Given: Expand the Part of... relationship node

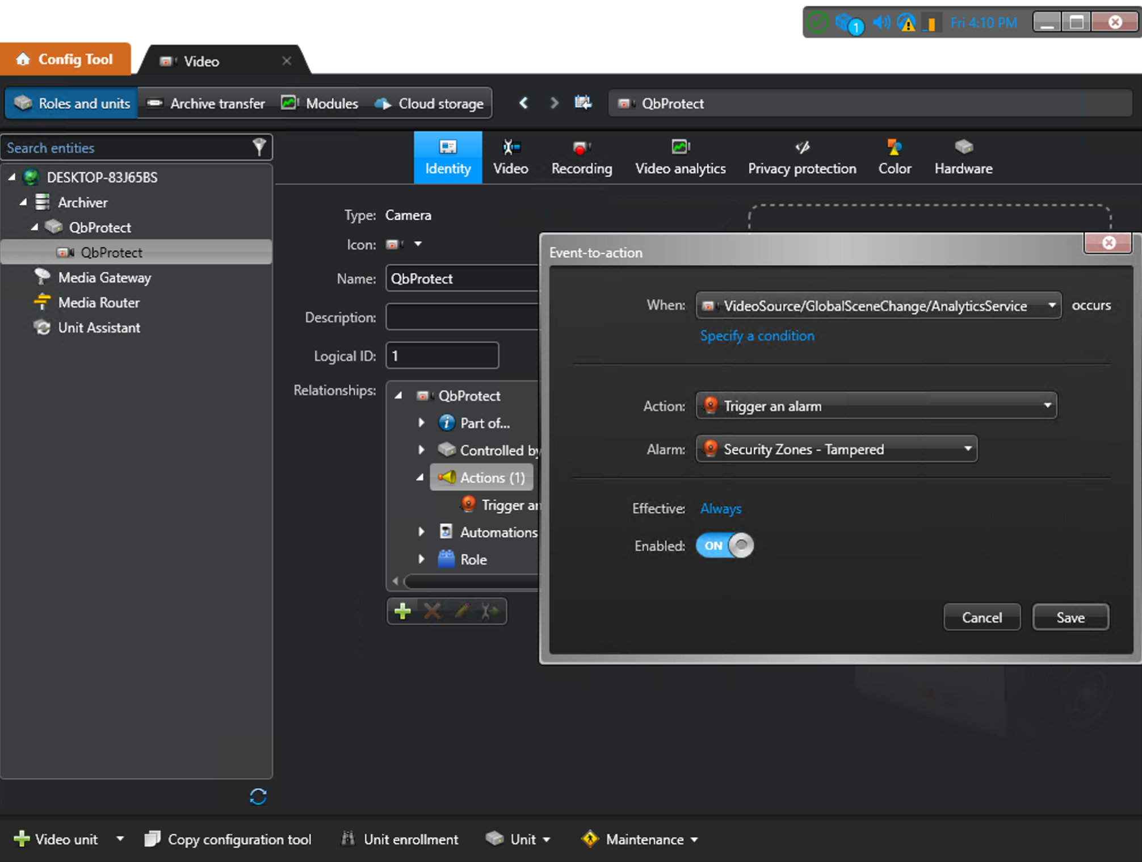Looking at the screenshot, I should [x=421, y=422].
